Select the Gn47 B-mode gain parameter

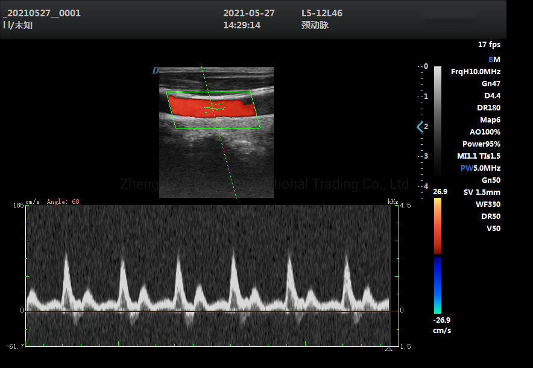[x=491, y=84]
